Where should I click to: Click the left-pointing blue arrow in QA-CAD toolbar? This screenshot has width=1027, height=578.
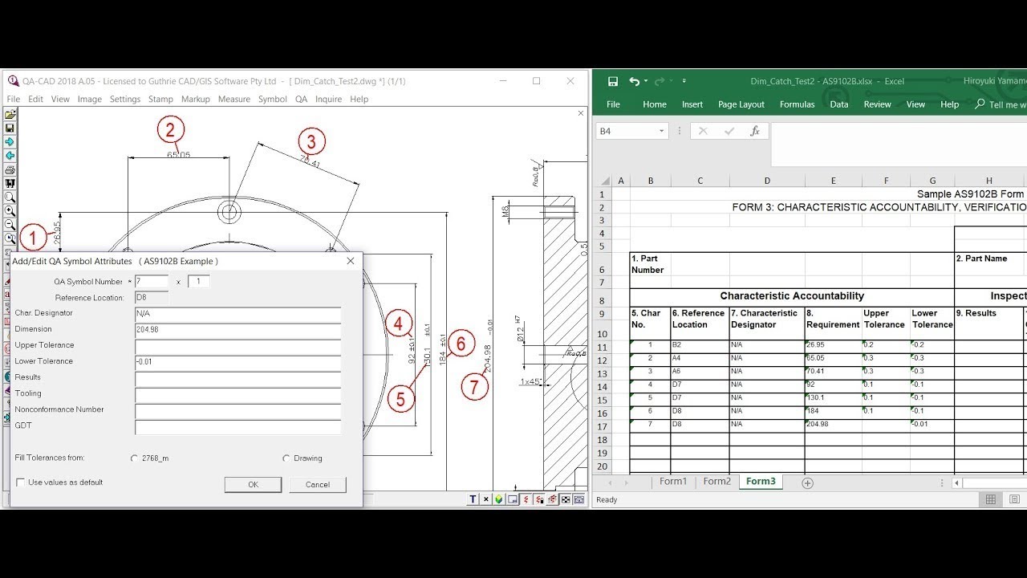10,156
